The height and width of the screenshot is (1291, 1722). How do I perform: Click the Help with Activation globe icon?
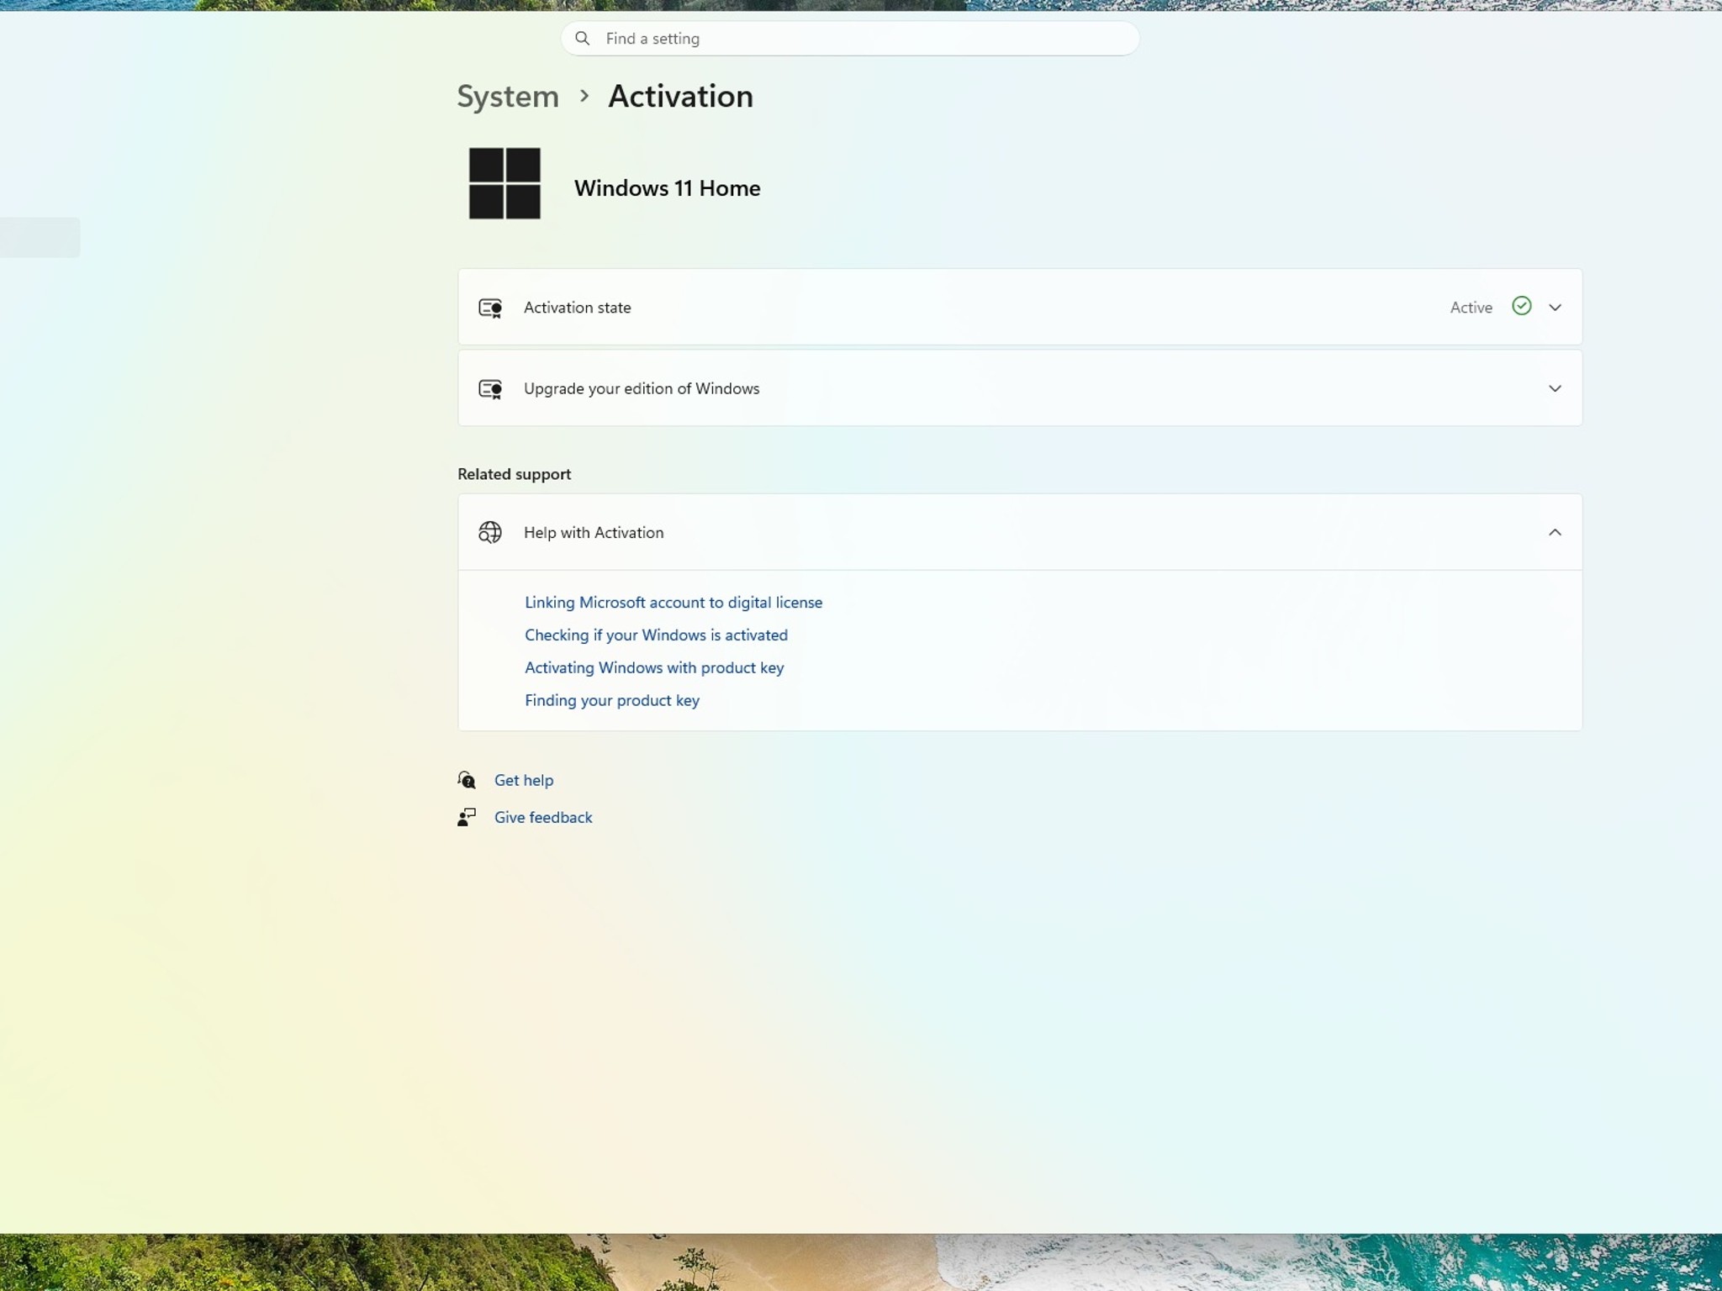(490, 532)
